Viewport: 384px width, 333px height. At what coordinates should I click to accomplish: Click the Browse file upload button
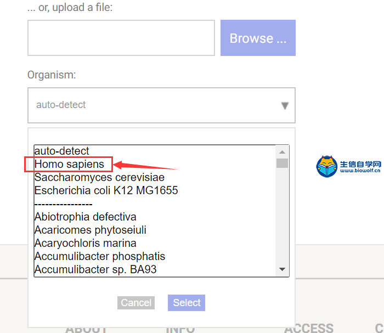point(258,38)
